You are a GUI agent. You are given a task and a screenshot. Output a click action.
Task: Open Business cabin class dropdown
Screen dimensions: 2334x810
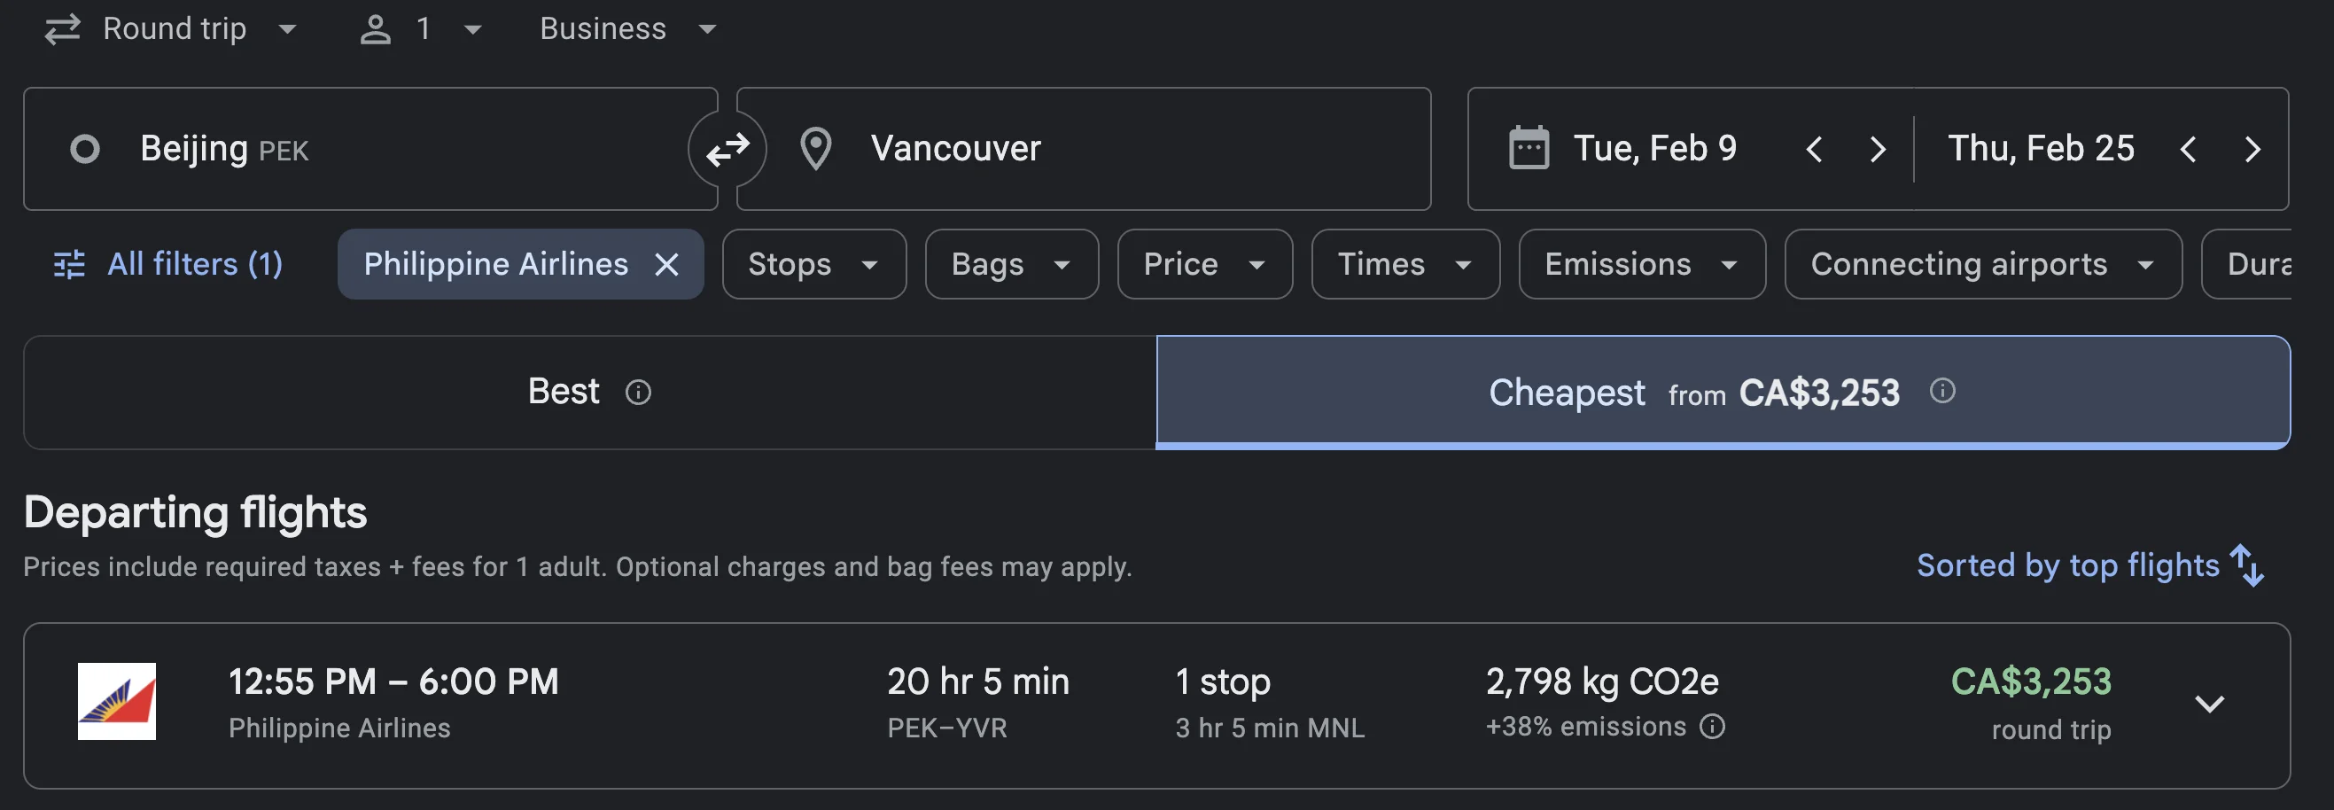[628, 29]
